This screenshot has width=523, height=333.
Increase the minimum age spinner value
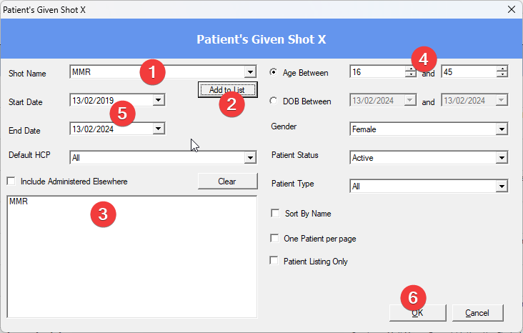pos(411,69)
